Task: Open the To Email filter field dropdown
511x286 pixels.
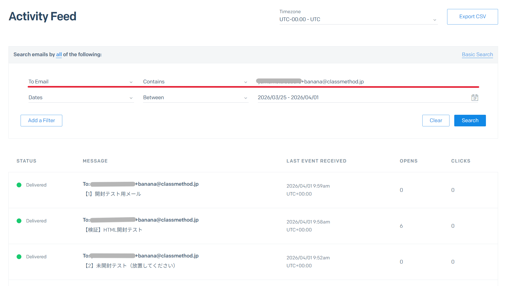Action: (x=81, y=82)
